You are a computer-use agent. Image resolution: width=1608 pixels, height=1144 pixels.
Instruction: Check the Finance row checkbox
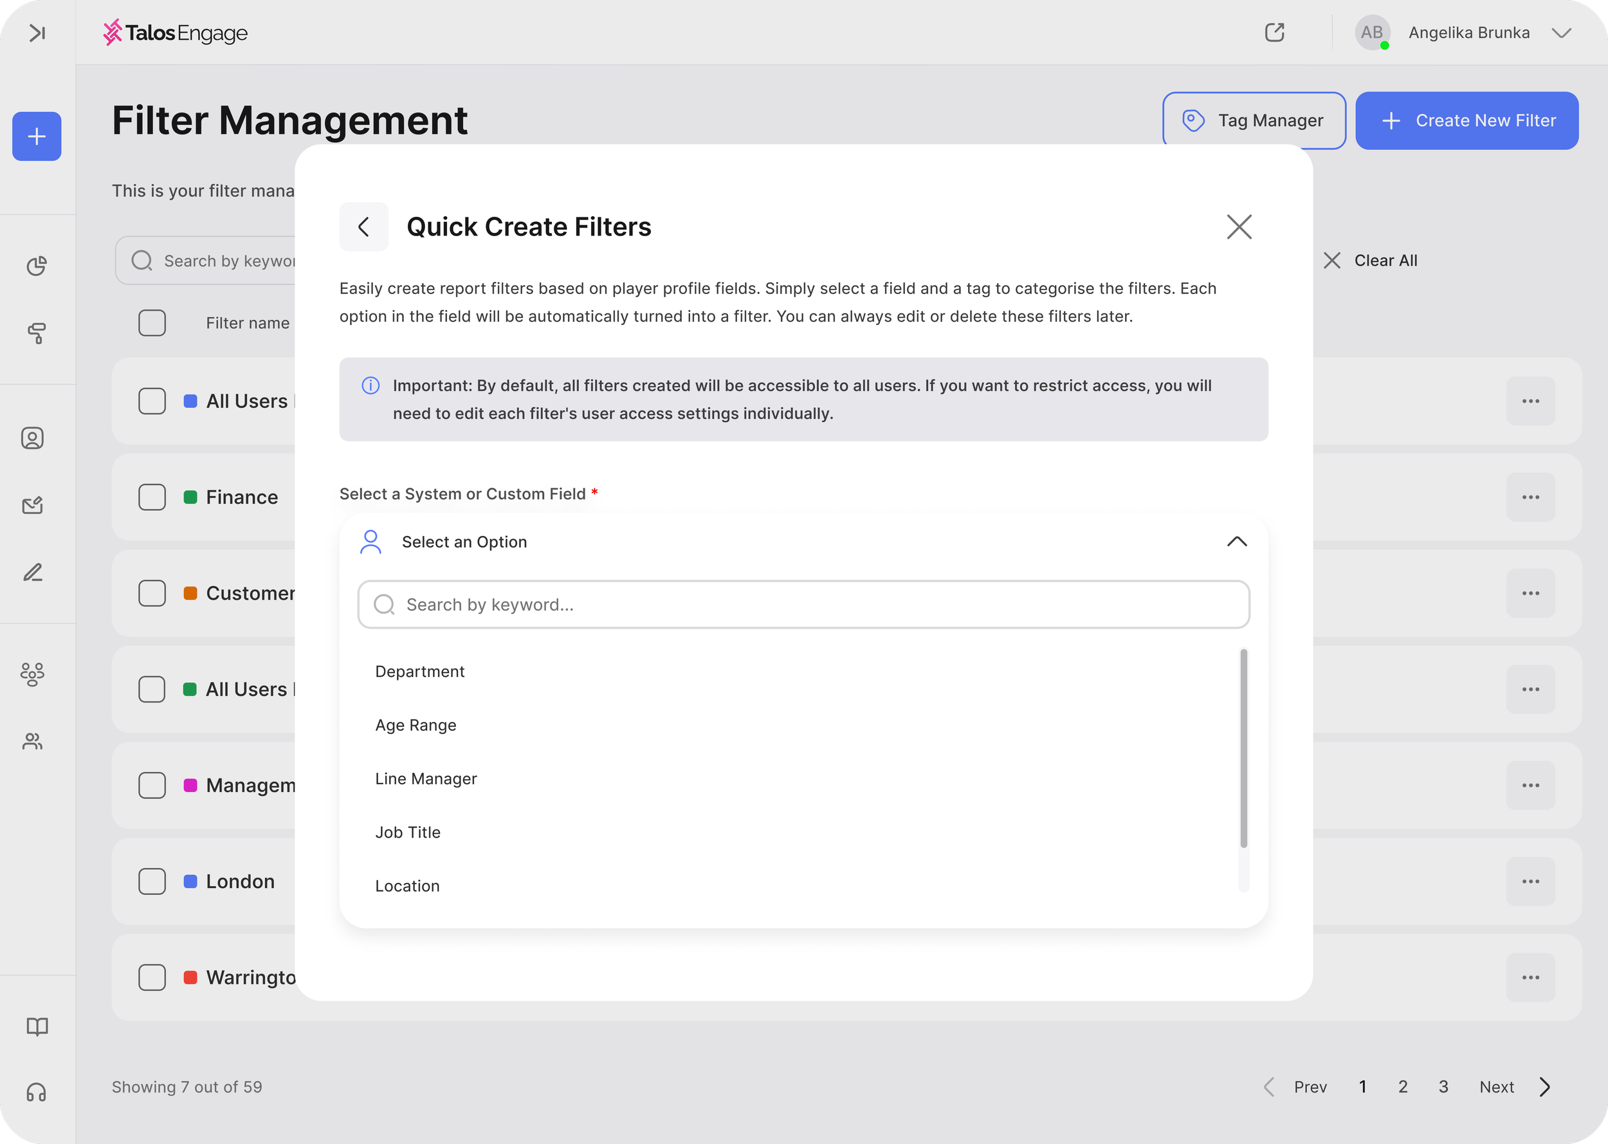point(152,497)
